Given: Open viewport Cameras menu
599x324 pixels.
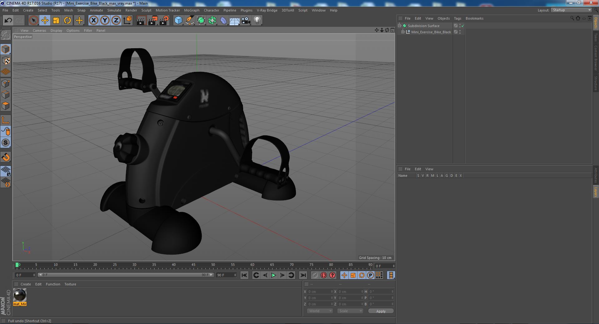Looking at the screenshot, I should pyautogui.click(x=39, y=31).
